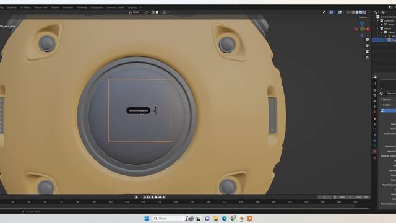396x223 pixels.
Task: Toggle camera view with the camera icon
Action: click(x=367, y=51)
